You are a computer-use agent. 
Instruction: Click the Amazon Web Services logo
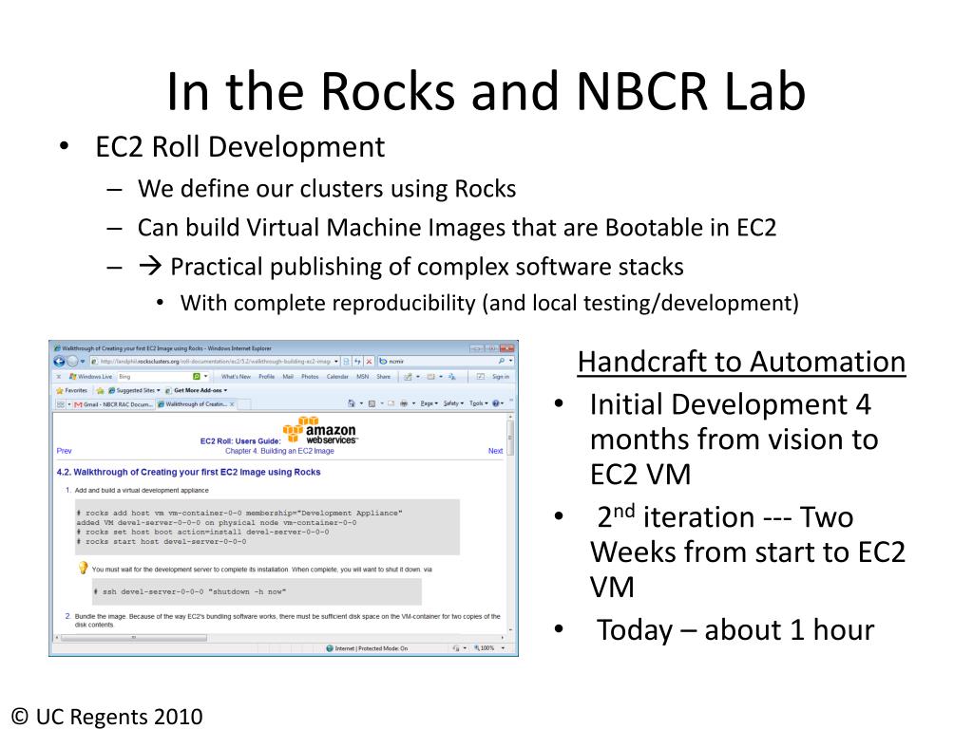click(320, 430)
